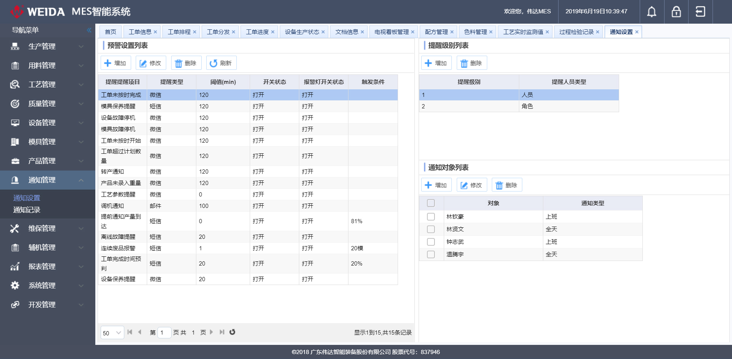Screen dimensions: 732x359
Task: Open 通知记录 in the sidebar
Action: pyautogui.click(x=27, y=210)
